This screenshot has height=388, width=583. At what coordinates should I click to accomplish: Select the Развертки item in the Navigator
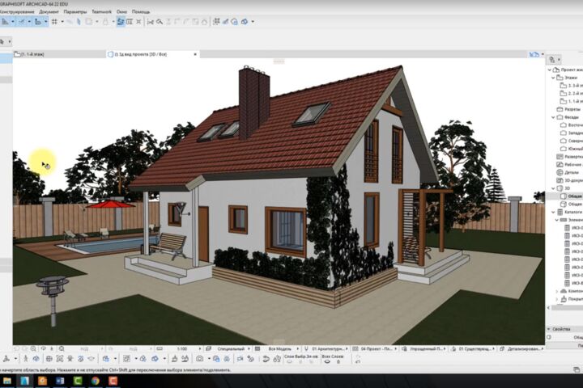[569, 157]
